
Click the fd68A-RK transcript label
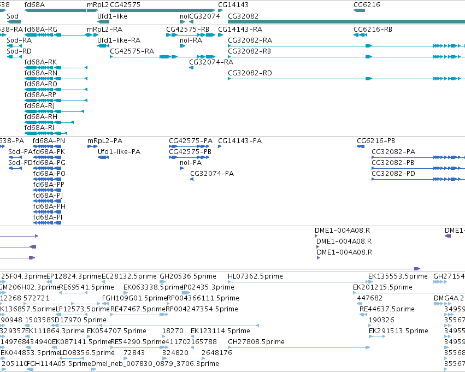click(40, 62)
